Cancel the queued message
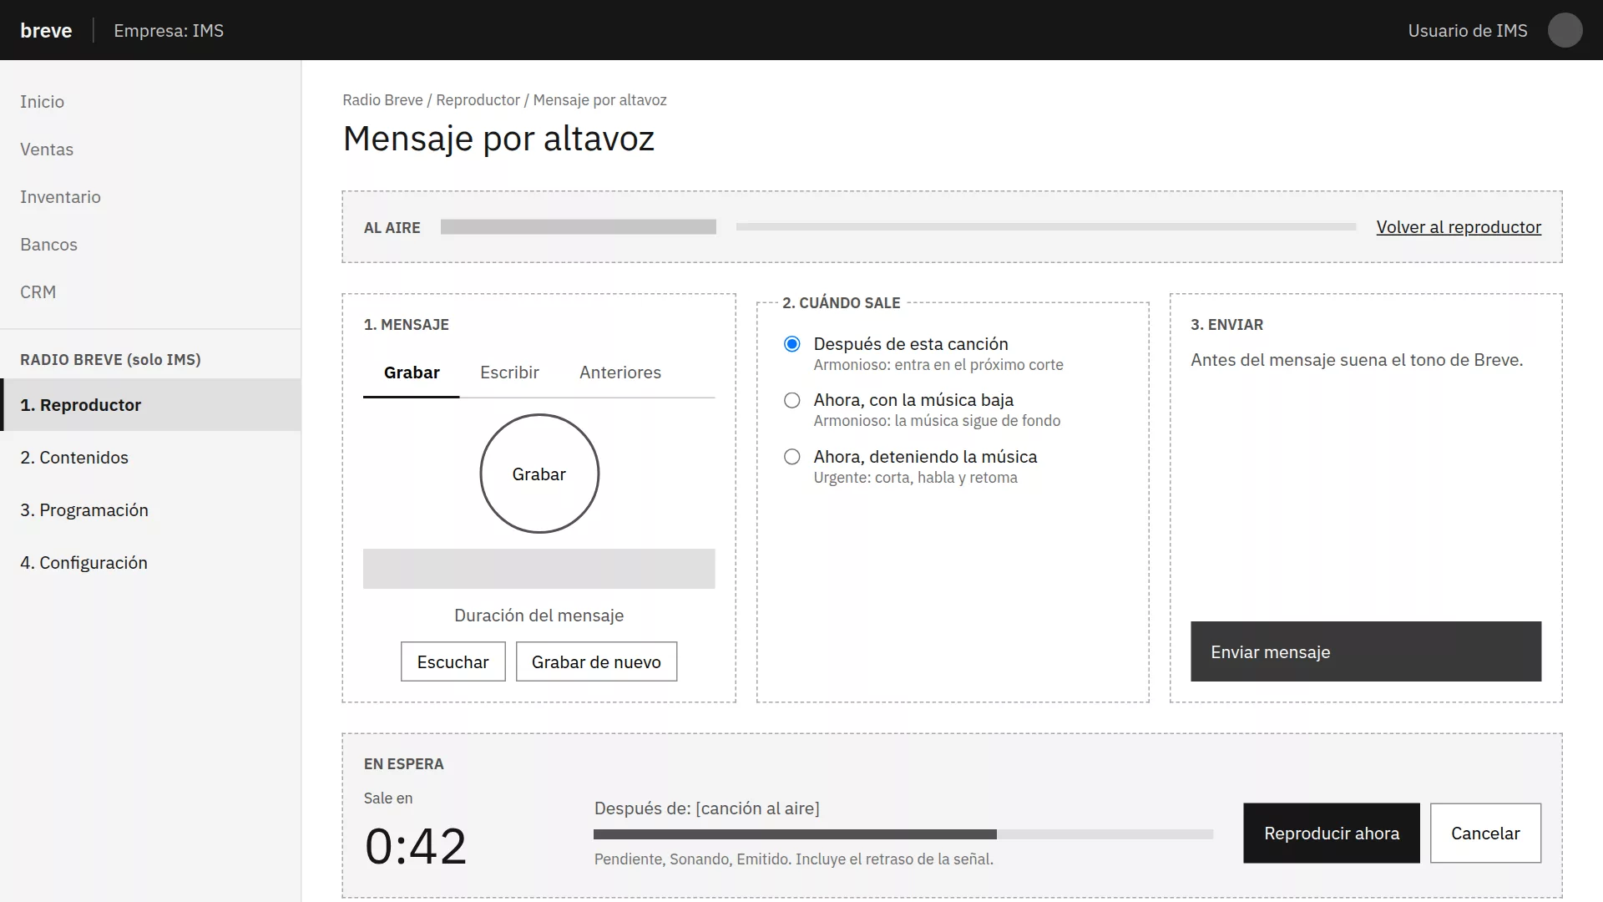The image size is (1603, 902). point(1485,834)
